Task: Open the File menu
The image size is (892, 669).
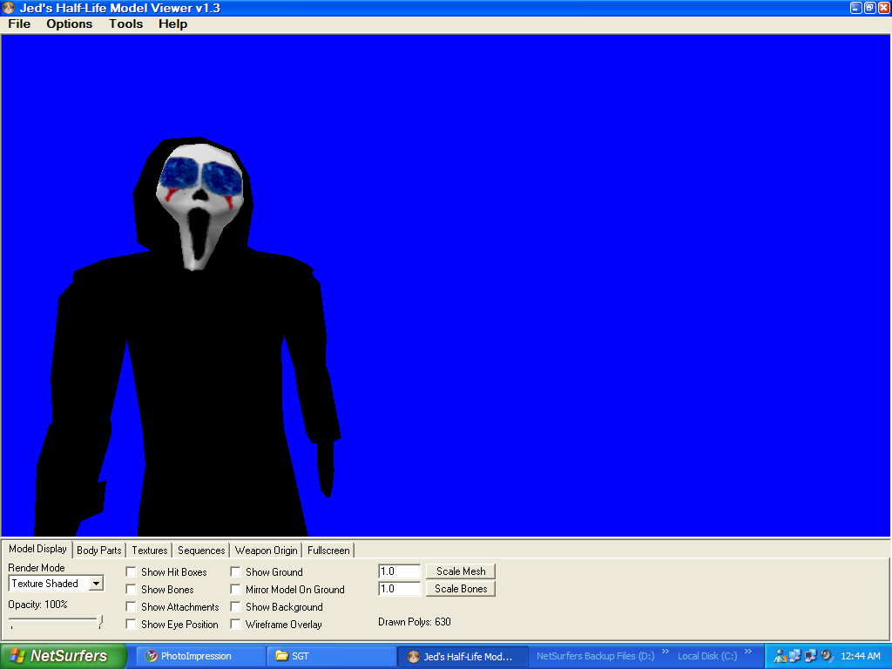Action: tap(19, 24)
